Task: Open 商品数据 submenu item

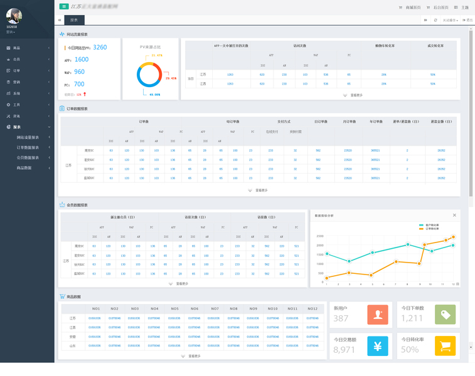Action: coord(24,168)
